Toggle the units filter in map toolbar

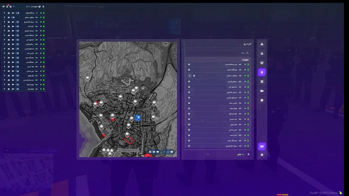[x=154, y=152]
